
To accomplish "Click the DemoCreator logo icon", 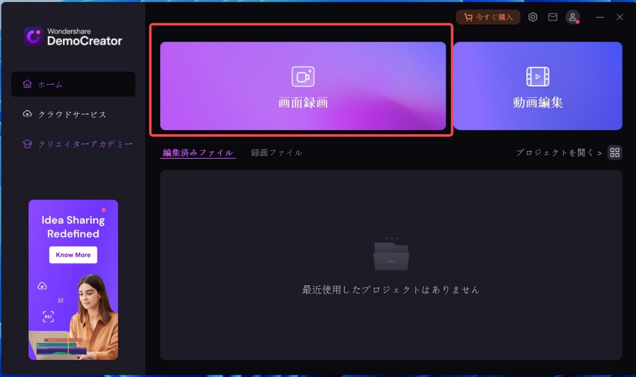I will (x=34, y=37).
